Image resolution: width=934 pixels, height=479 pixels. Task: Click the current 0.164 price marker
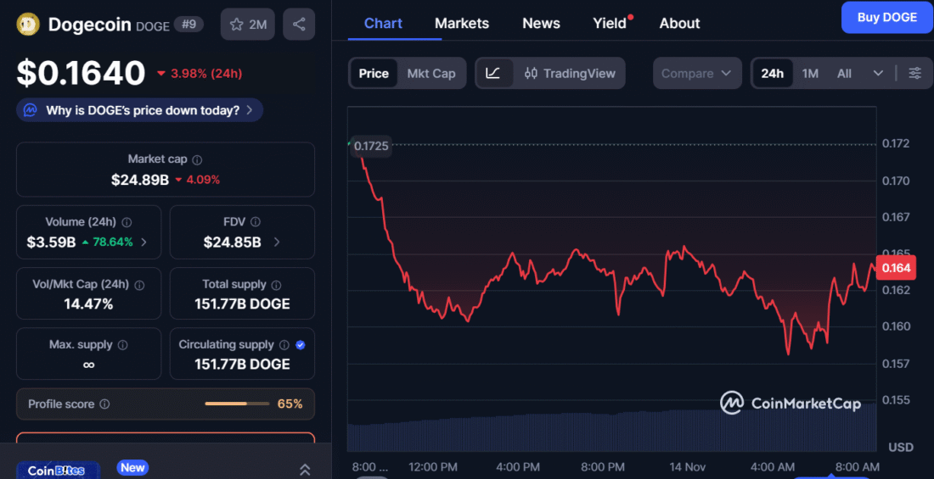(897, 269)
